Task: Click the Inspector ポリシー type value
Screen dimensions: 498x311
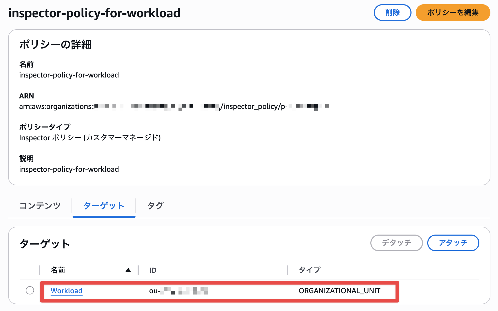Action: click(90, 138)
